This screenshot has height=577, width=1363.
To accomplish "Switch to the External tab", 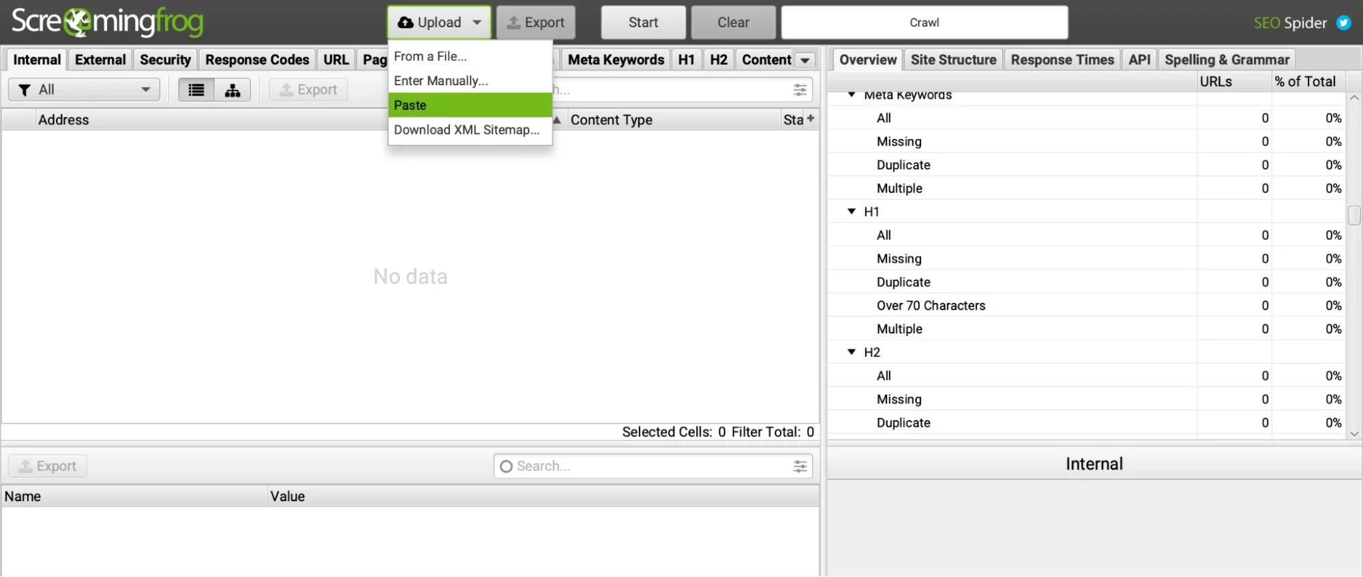I will coord(100,60).
